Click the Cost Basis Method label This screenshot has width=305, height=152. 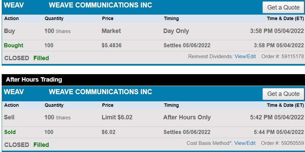click(209, 143)
